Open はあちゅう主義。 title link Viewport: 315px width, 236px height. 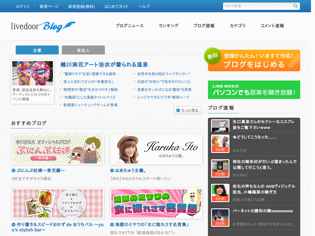click(130, 171)
